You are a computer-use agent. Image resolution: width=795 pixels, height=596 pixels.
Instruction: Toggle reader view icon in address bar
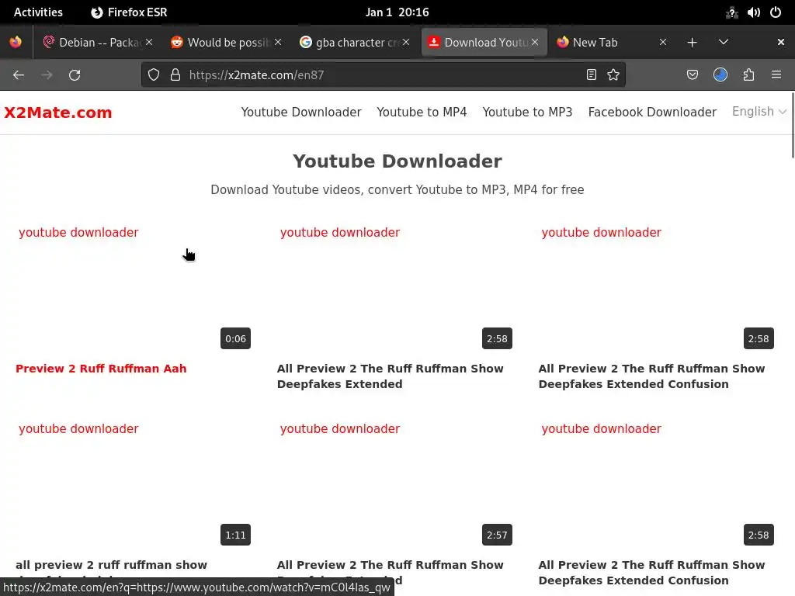tap(591, 75)
